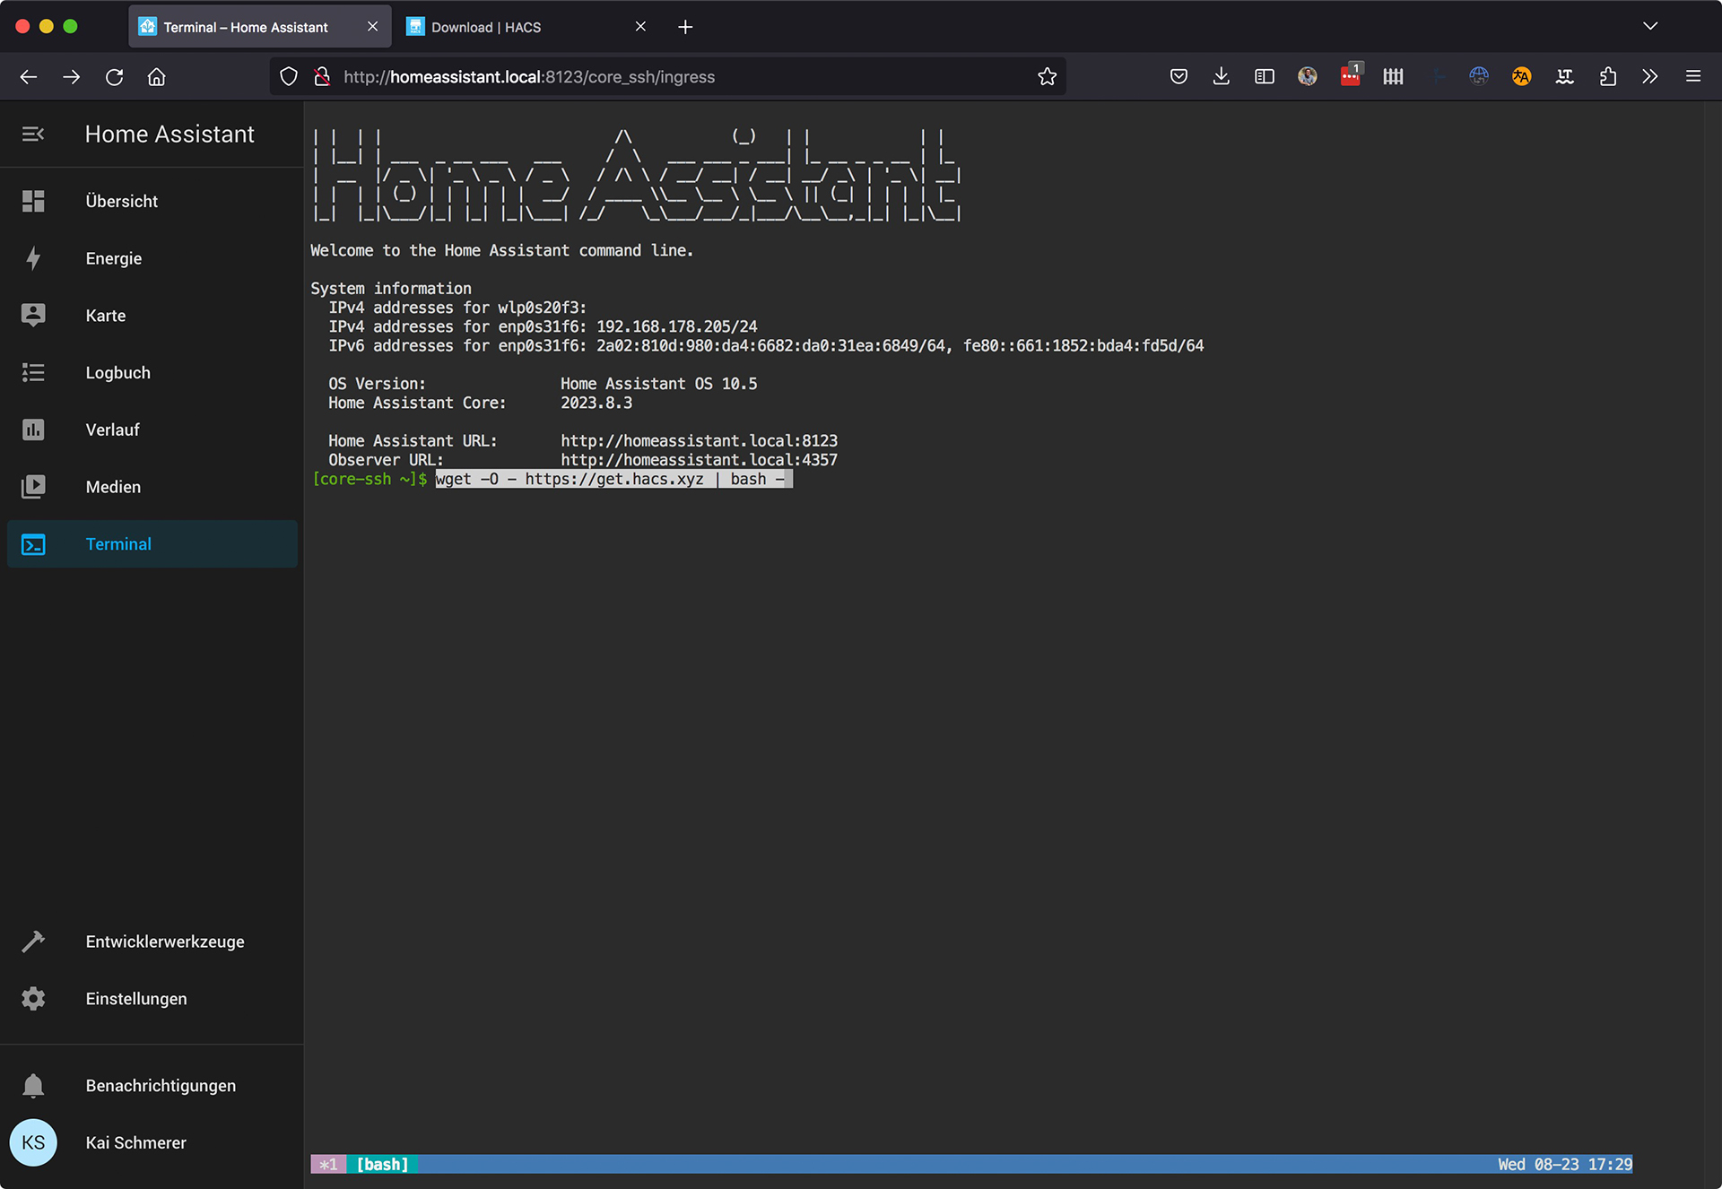The image size is (1722, 1189).
Task: Open Entwicklerwerkzeuge developer tools
Action: click(165, 942)
